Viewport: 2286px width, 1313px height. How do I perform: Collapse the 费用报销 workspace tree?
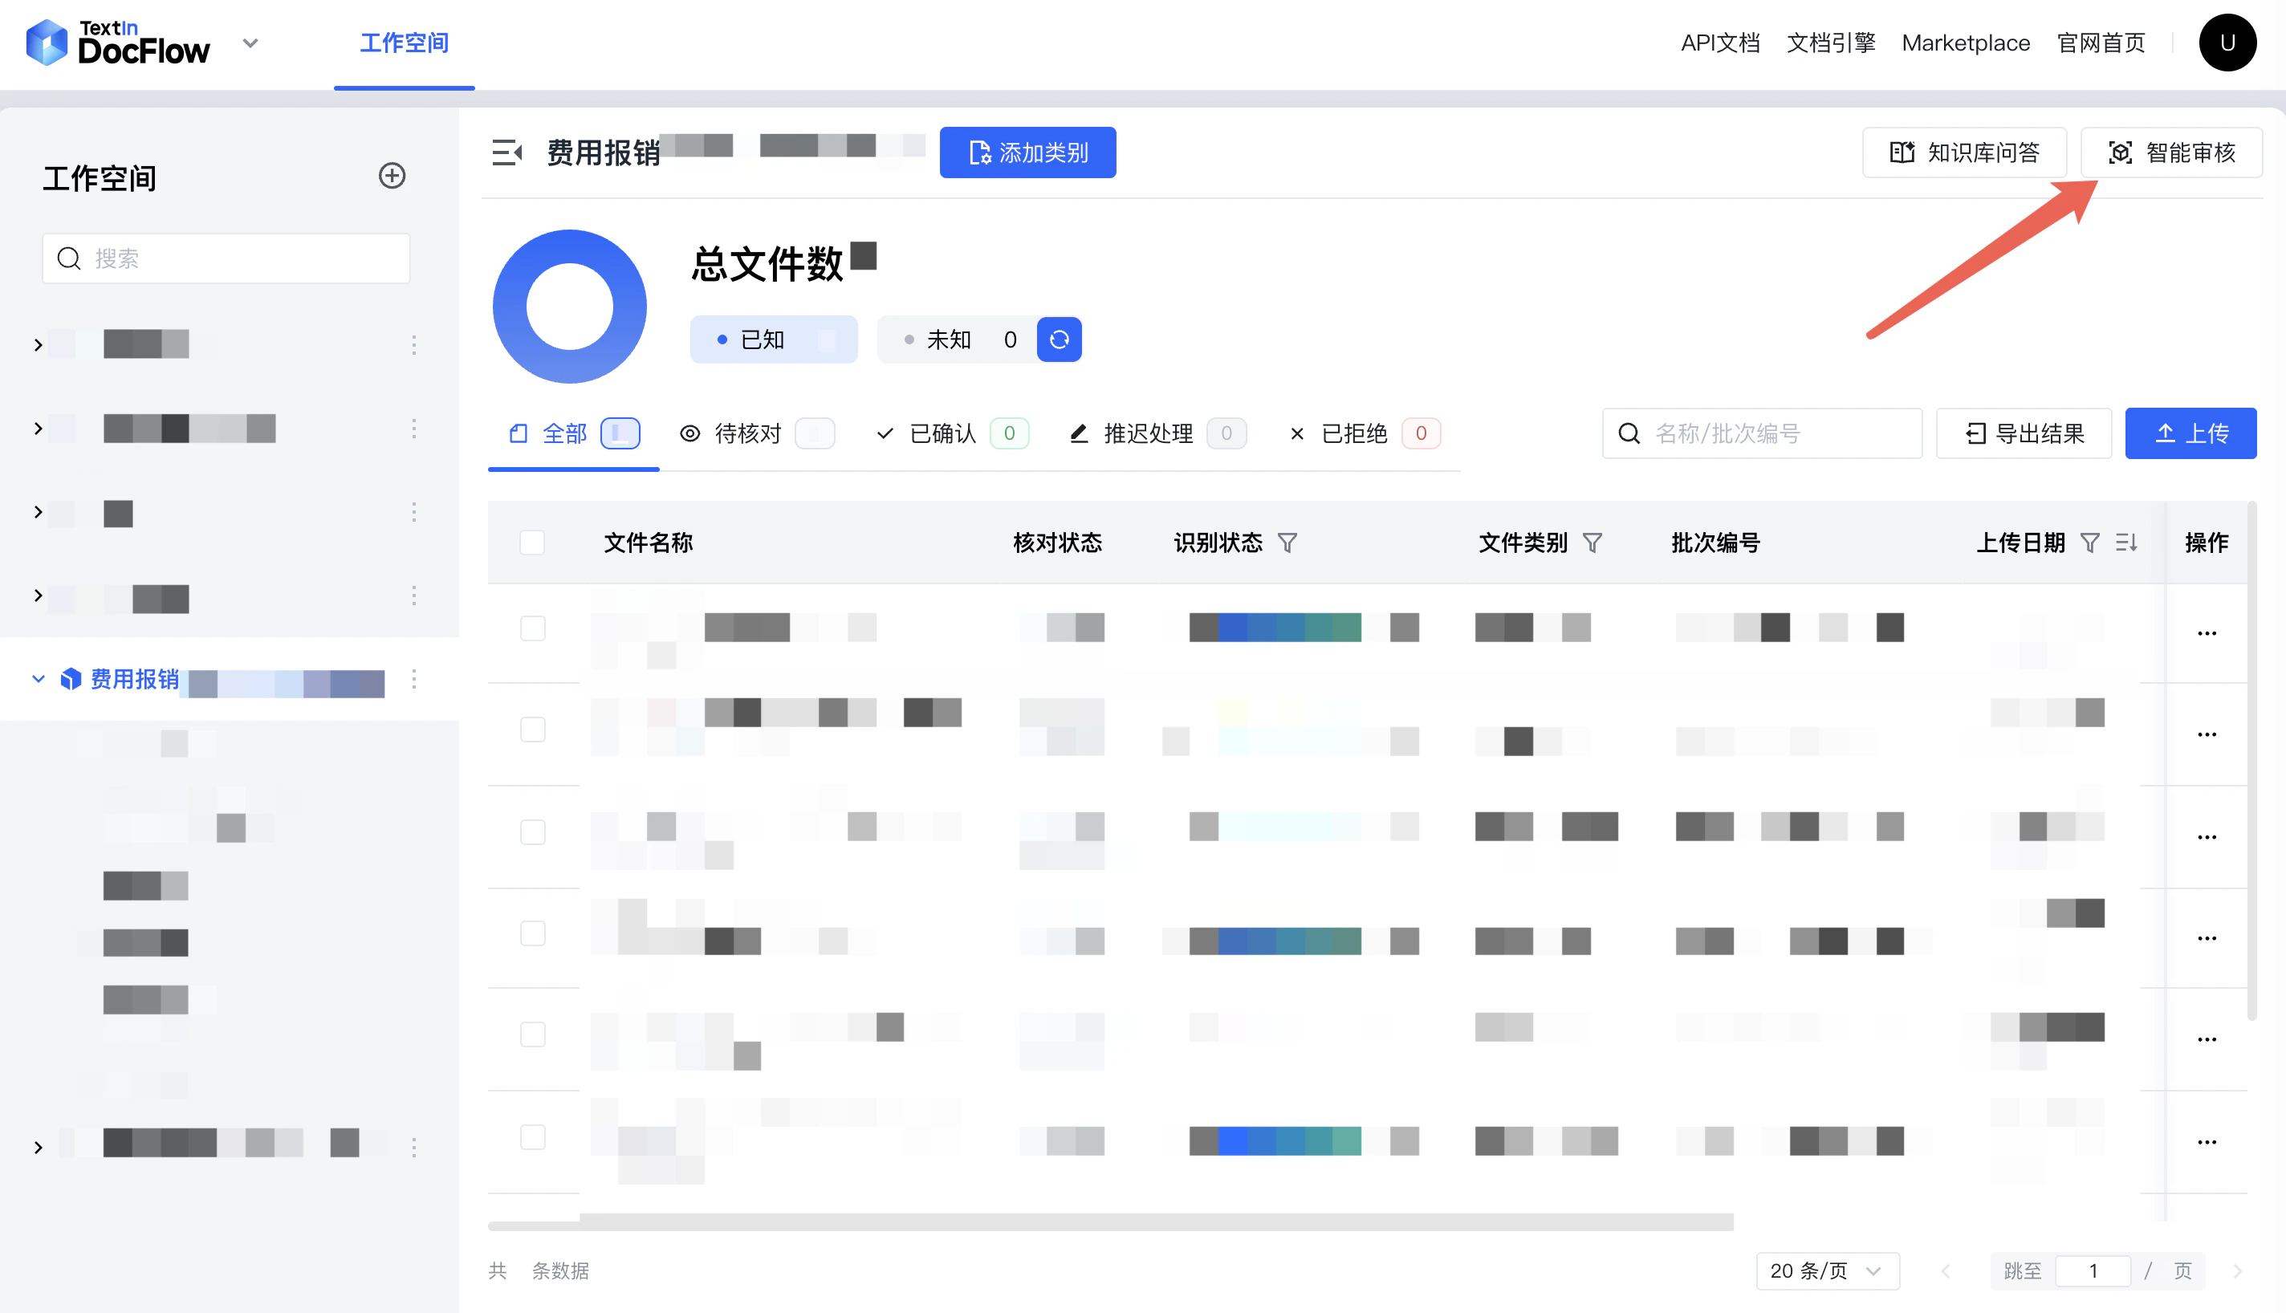tap(38, 679)
